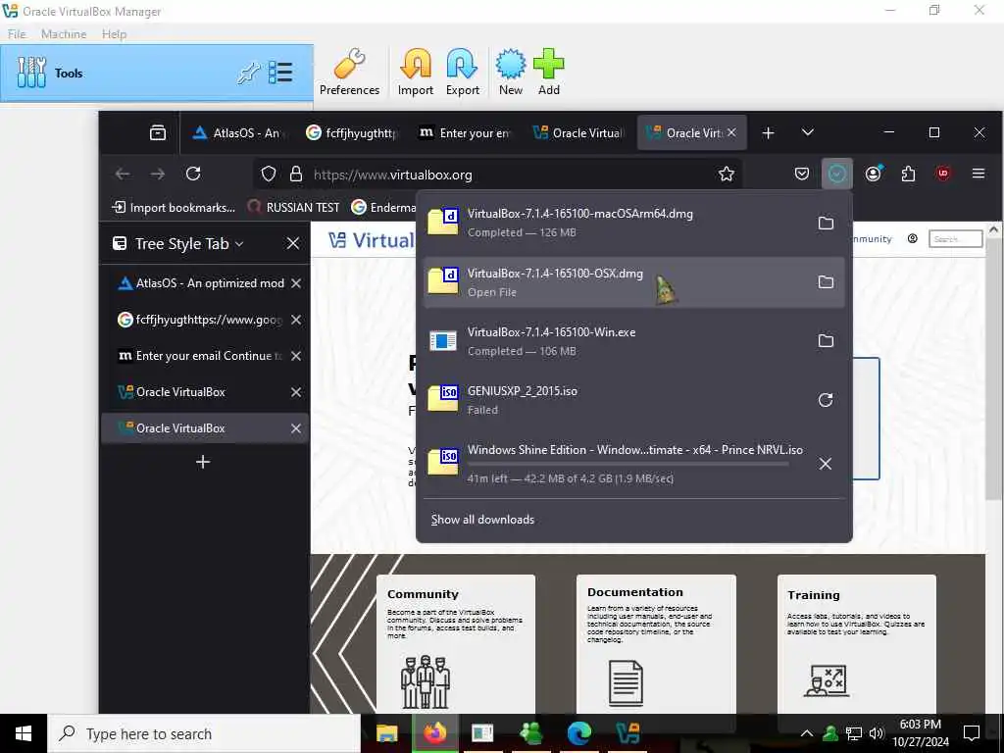Switch to AtlasOS browser tab
This screenshot has width=1004, height=753.
pos(238,132)
